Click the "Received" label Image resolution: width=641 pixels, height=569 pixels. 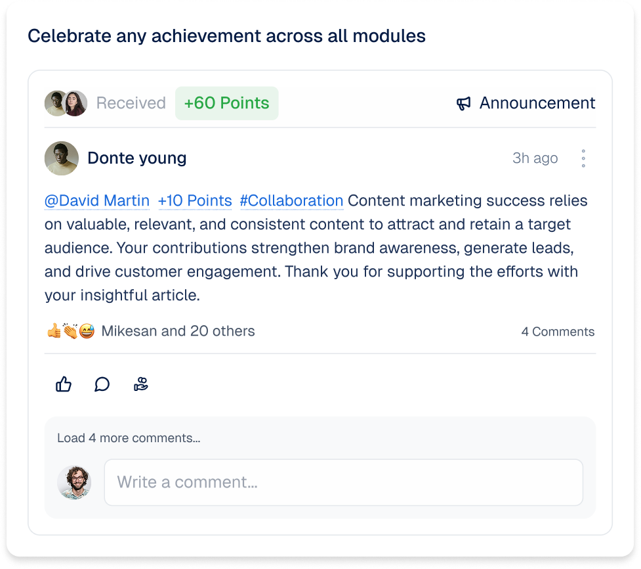131,103
